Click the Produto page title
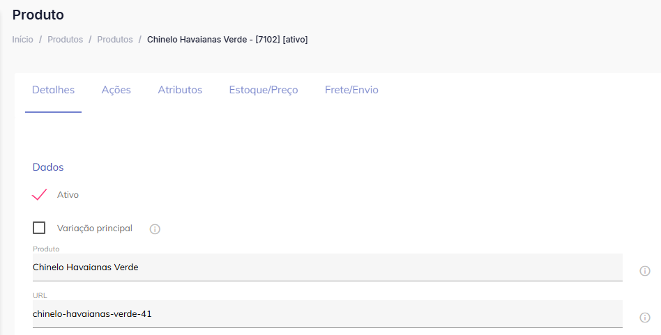The image size is (661, 335). [x=38, y=15]
